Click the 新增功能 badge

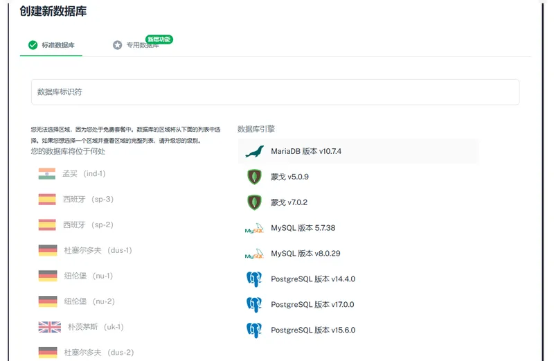click(x=159, y=39)
